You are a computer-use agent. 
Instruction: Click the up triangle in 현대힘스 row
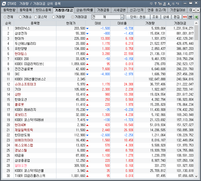(87, 54)
